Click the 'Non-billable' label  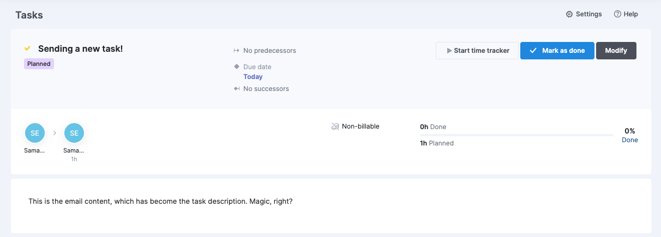(360, 126)
